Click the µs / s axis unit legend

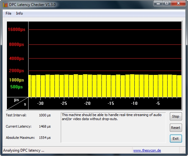(18, 103)
